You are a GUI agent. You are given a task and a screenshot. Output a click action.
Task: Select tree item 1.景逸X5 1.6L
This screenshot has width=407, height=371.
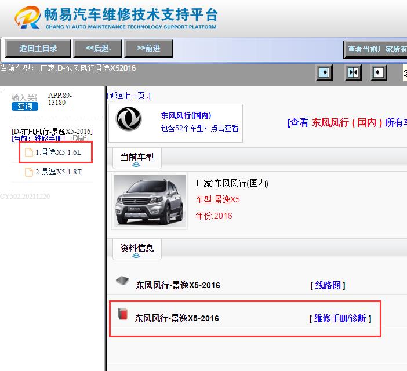(58, 152)
